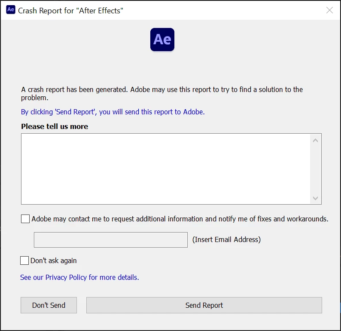This screenshot has height=331, width=341.
Task: Click the large Ae logo
Action: coord(162,40)
